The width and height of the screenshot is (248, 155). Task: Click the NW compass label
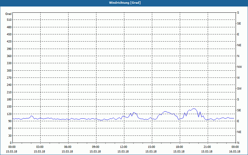239,67
